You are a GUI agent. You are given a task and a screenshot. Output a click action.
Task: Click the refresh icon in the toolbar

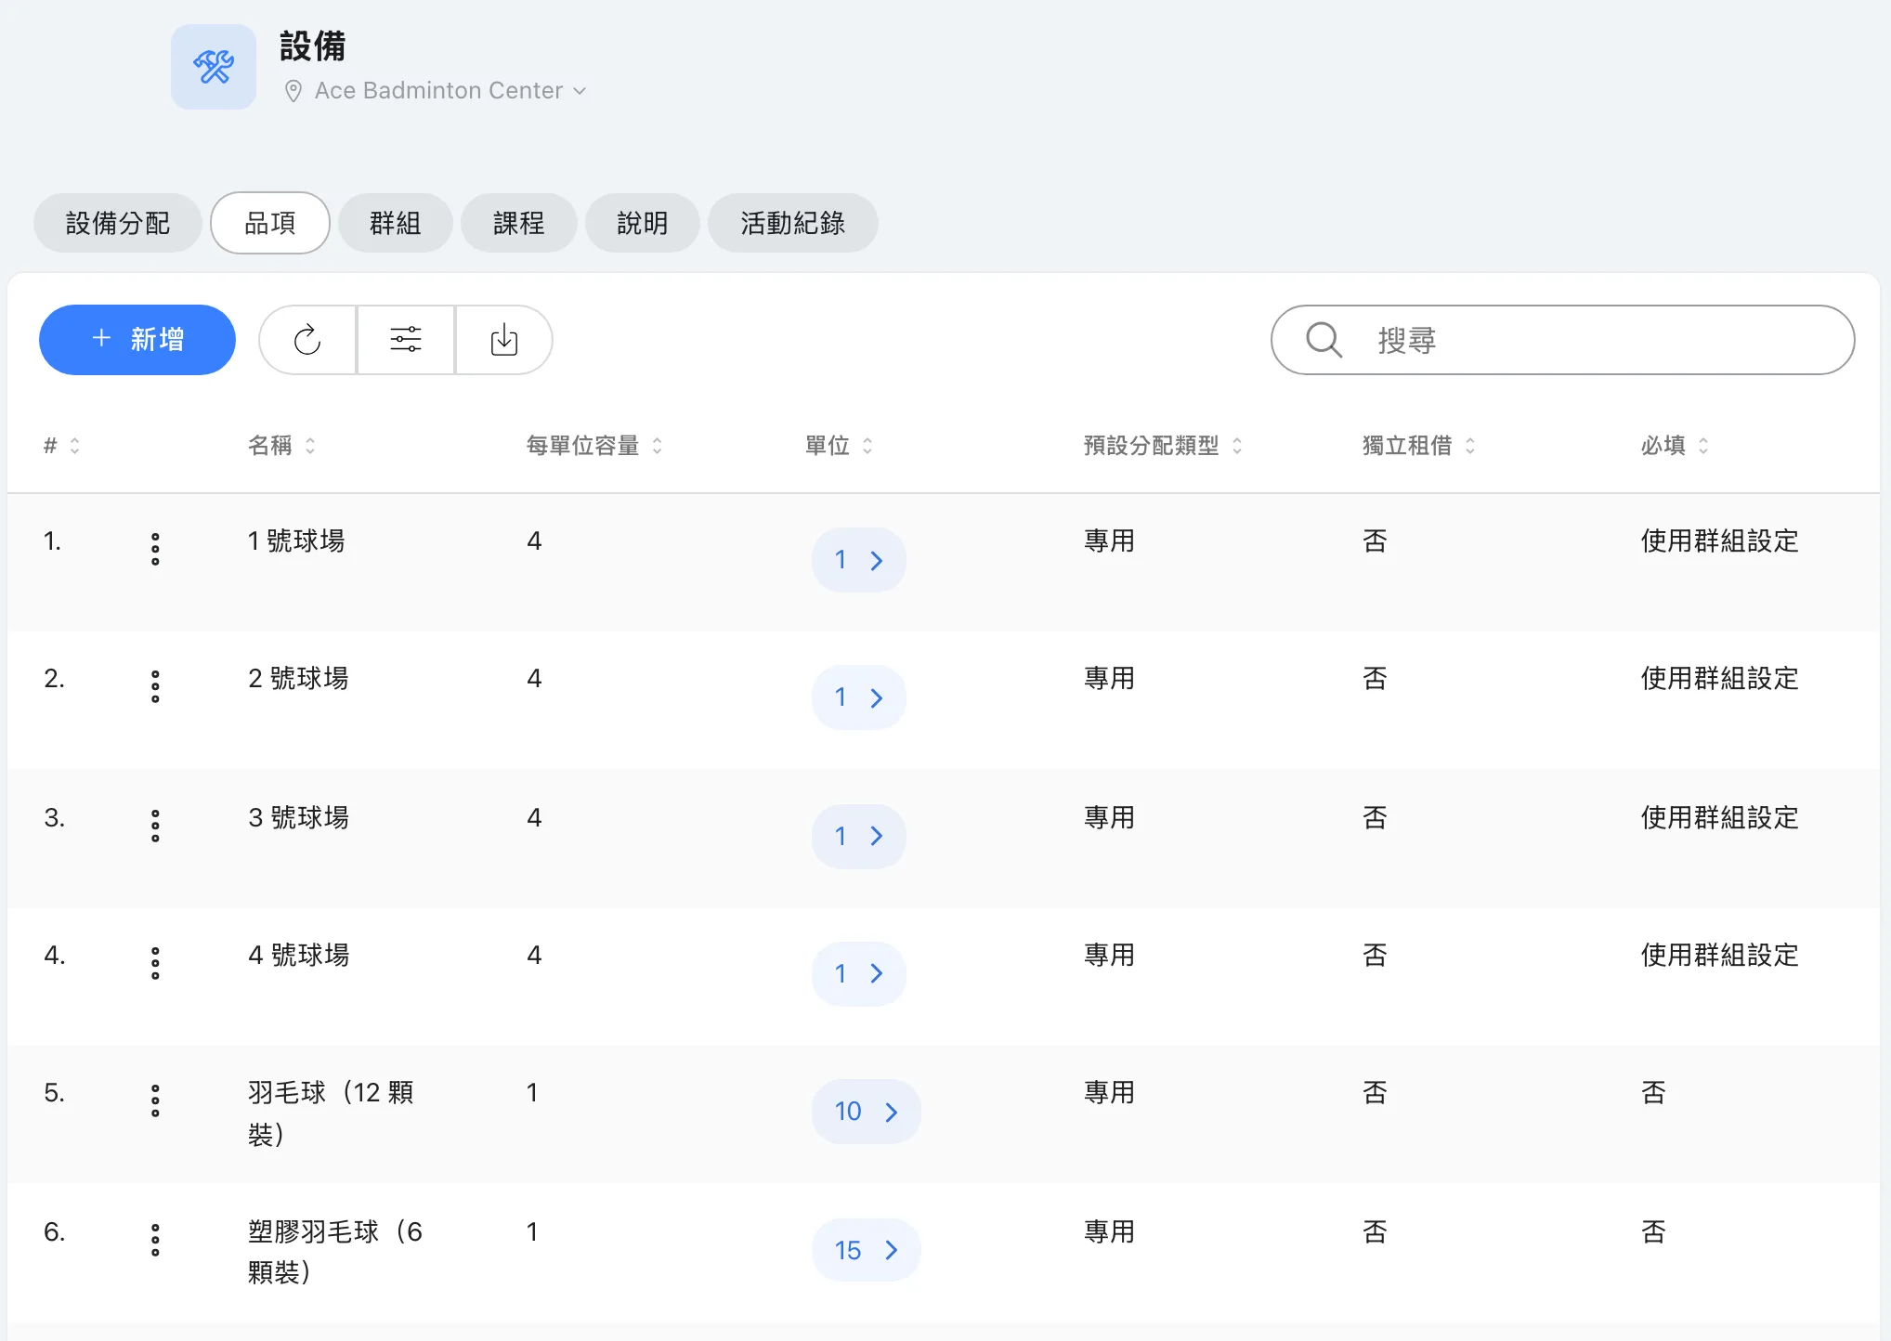(307, 340)
